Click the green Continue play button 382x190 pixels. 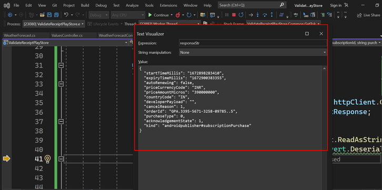click(150, 15)
